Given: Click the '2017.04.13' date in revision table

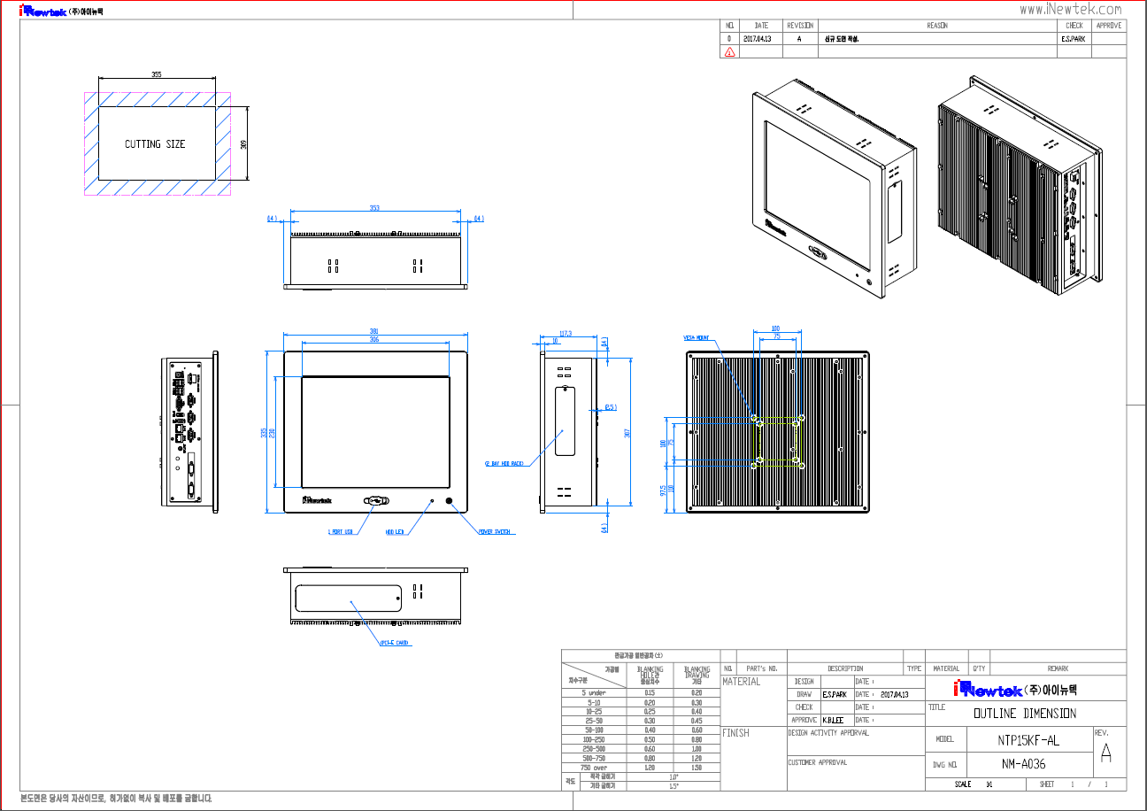Looking at the screenshot, I should [x=758, y=39].
